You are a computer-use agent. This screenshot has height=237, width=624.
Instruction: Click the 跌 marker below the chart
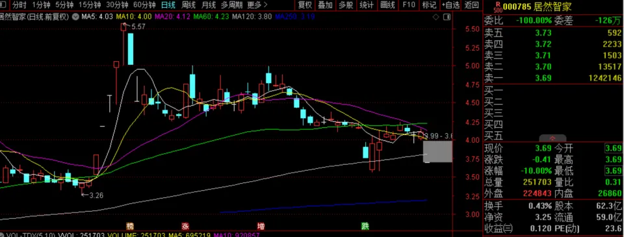point(365,226)
